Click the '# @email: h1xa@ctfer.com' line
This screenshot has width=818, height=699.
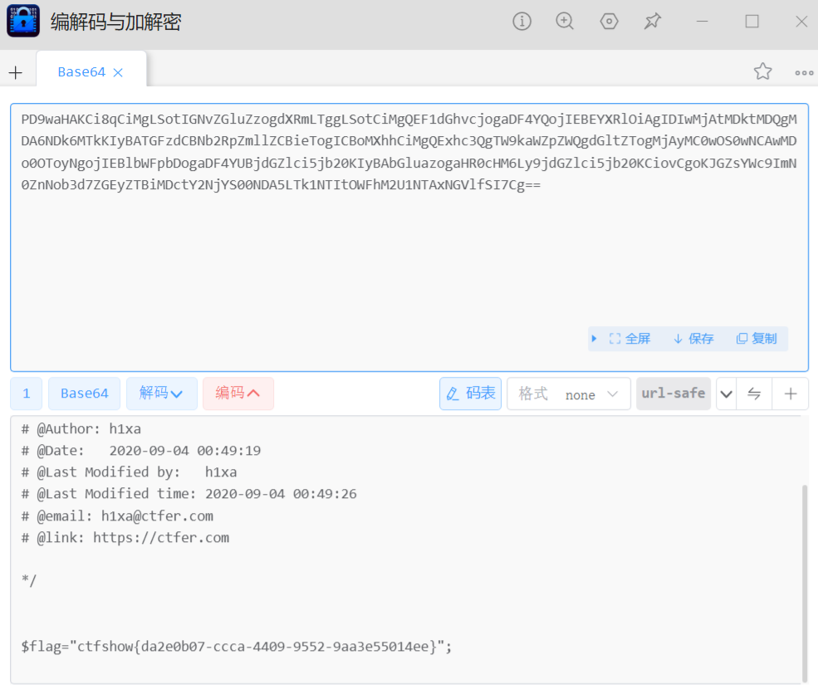tap(117, 516)
